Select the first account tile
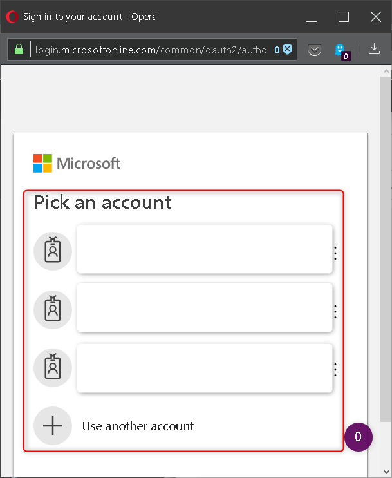Screen dimensions: 392x478 [x=204, y=249]
